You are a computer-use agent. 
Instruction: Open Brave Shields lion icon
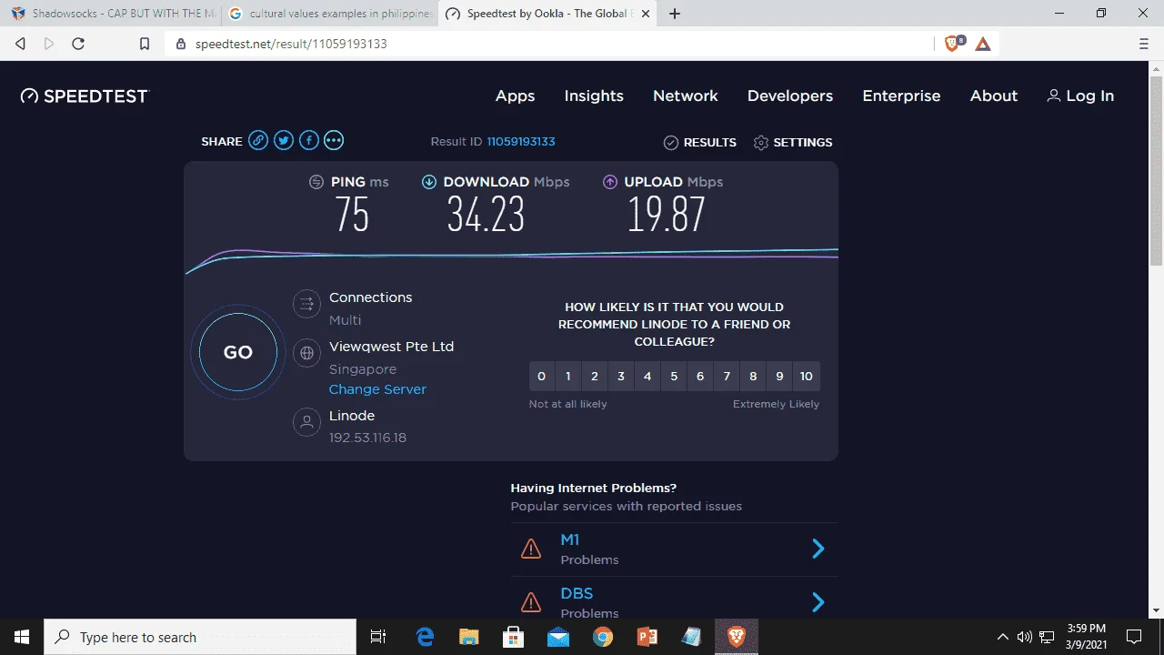click(952, 44)
